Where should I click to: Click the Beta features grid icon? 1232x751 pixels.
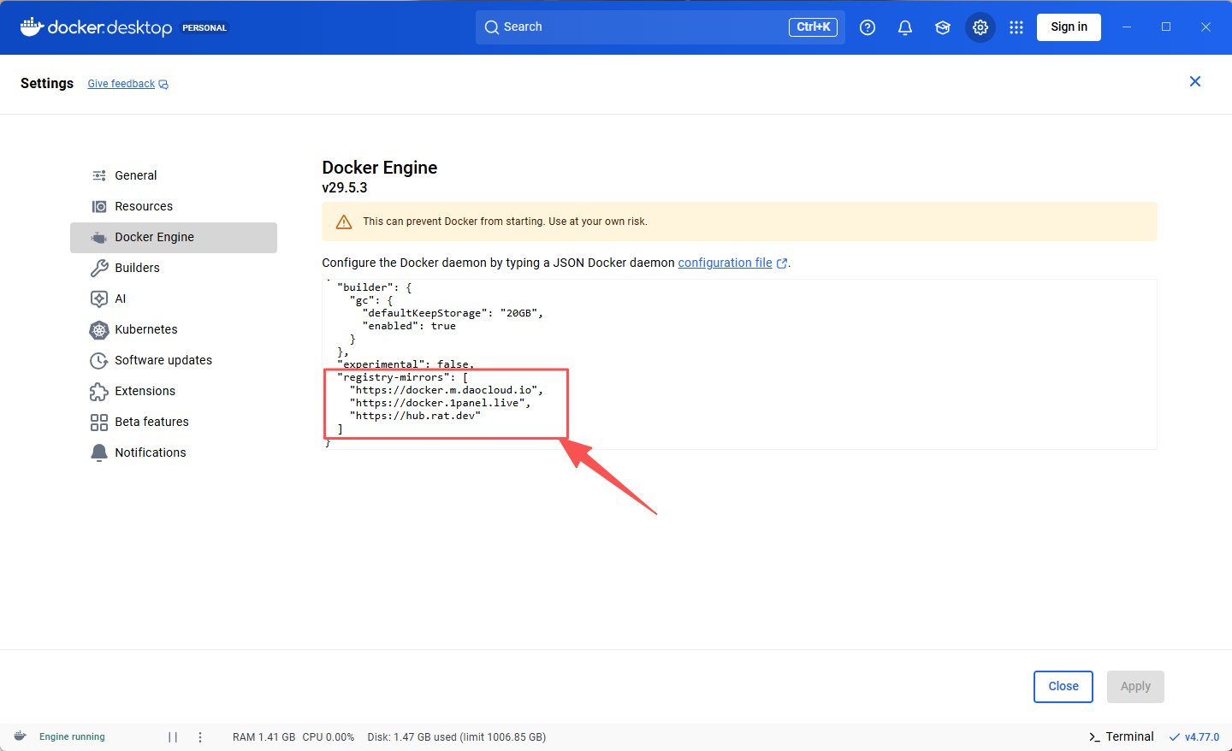[99, 423]
